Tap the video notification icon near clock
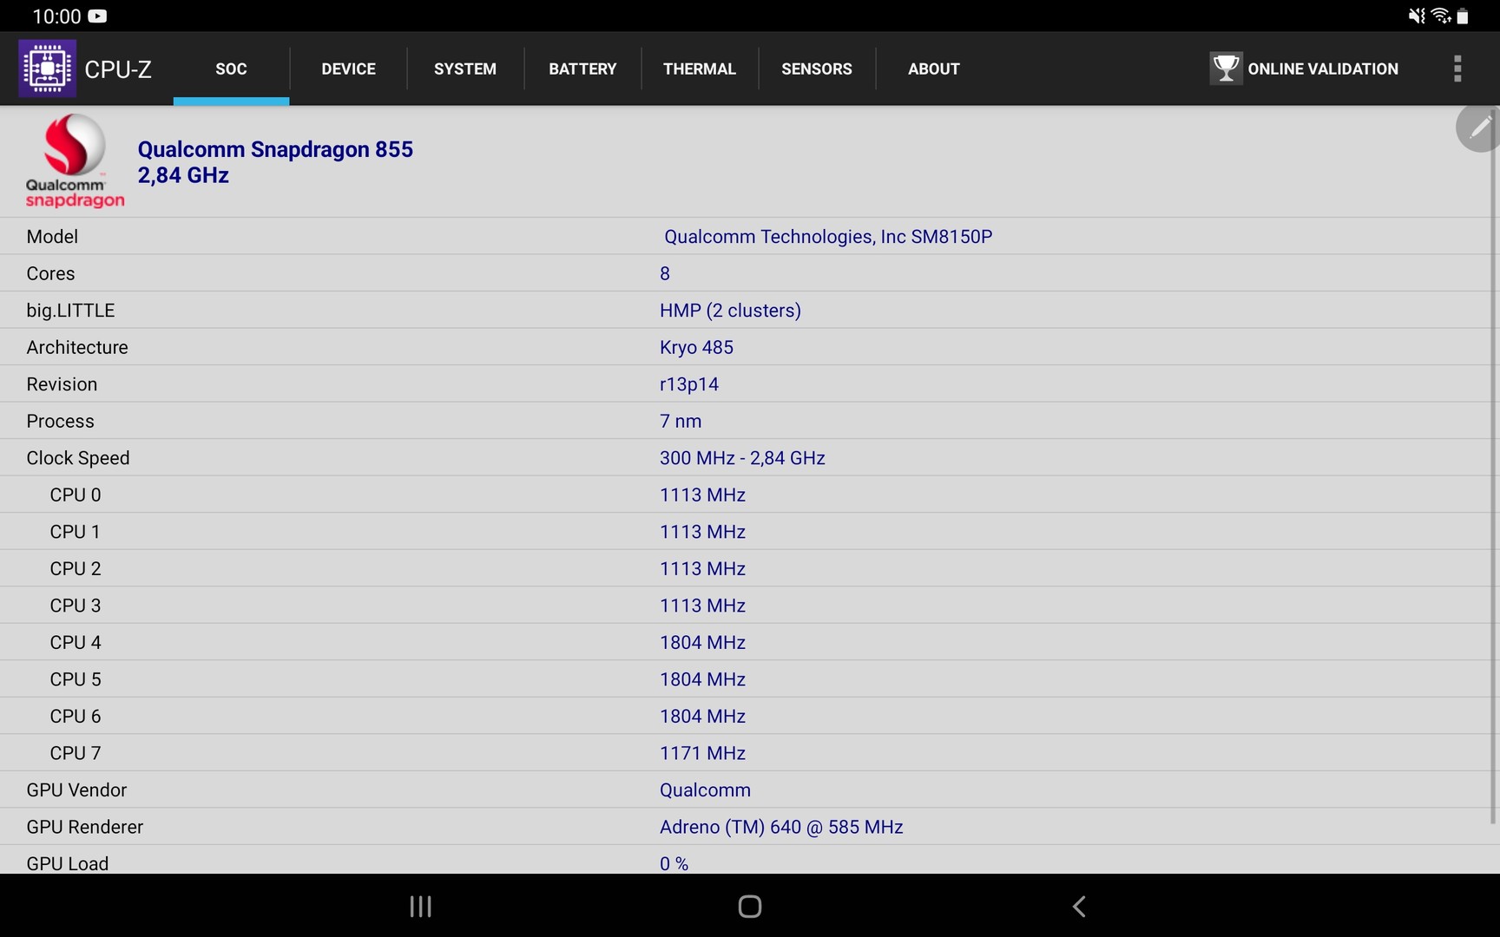This screenshot has width=1500, height=937. [x=98, y=16]
